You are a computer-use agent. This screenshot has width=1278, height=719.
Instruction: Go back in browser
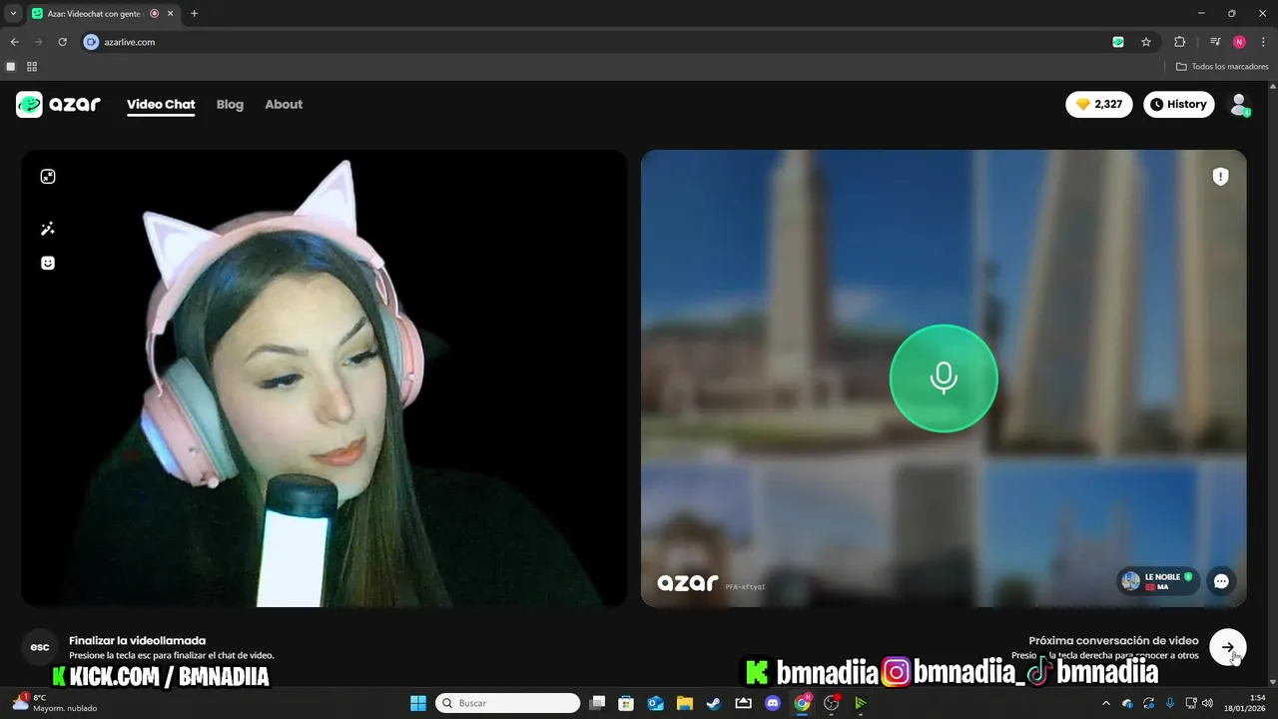click(14, 42)
